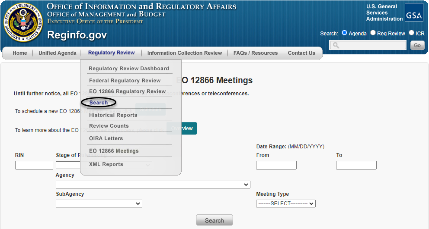
Task: Open the Unified Agenda menu
Action: pos(58,53)
